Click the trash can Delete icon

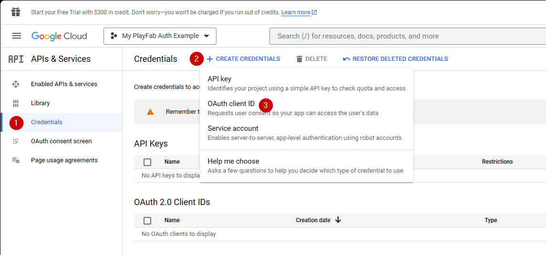point(299,59)
